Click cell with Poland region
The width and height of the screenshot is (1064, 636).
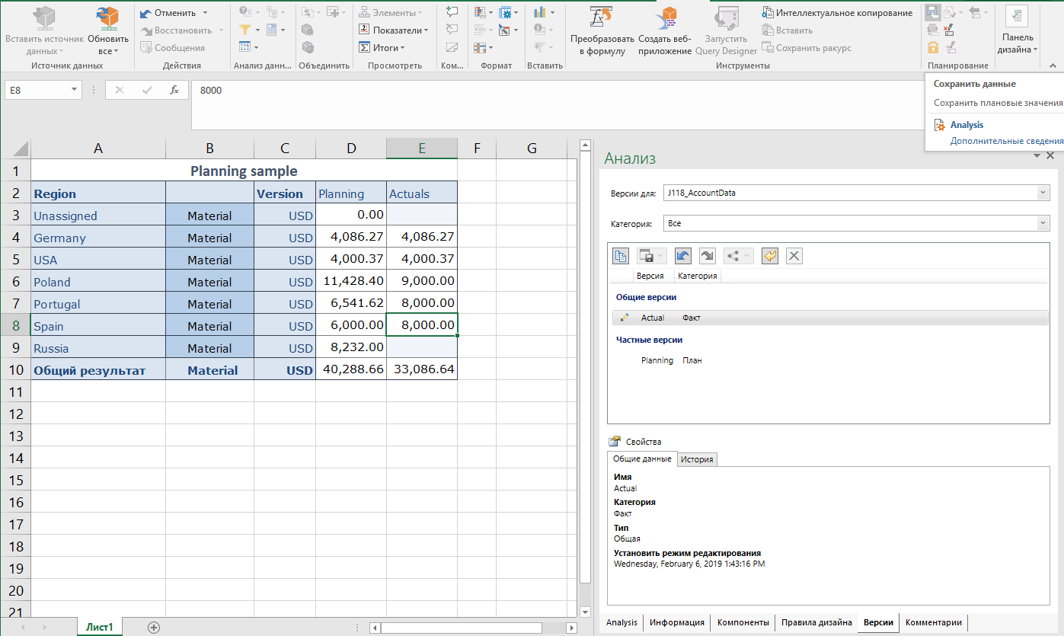(x=98, y=282)
